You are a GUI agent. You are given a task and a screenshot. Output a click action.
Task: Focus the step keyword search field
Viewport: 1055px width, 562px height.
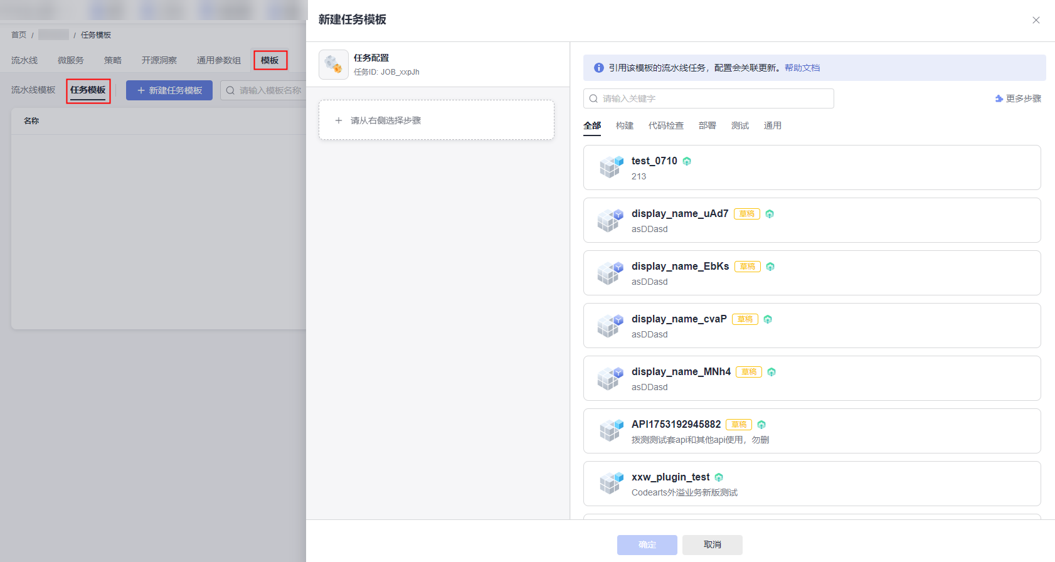pyautogui.click(x=709, y=98)
